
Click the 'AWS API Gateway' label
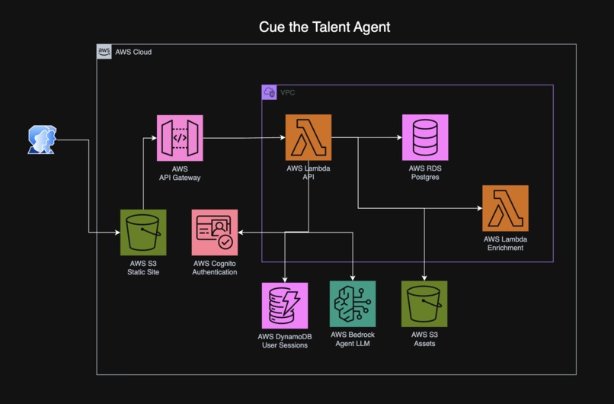click(180, 173)
